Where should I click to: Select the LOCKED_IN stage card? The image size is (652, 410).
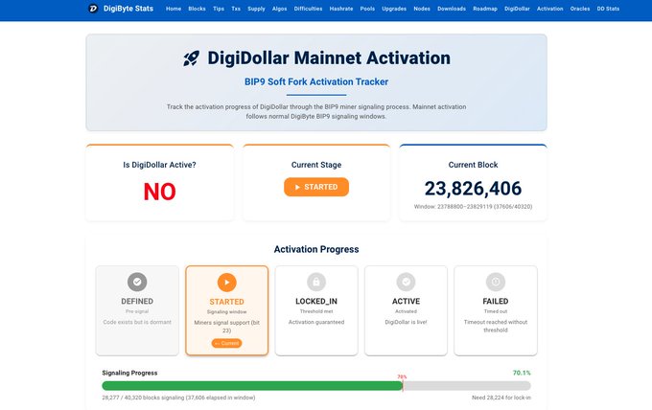point(316,310)
